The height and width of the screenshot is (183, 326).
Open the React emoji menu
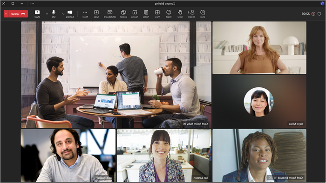pos(169,14)
